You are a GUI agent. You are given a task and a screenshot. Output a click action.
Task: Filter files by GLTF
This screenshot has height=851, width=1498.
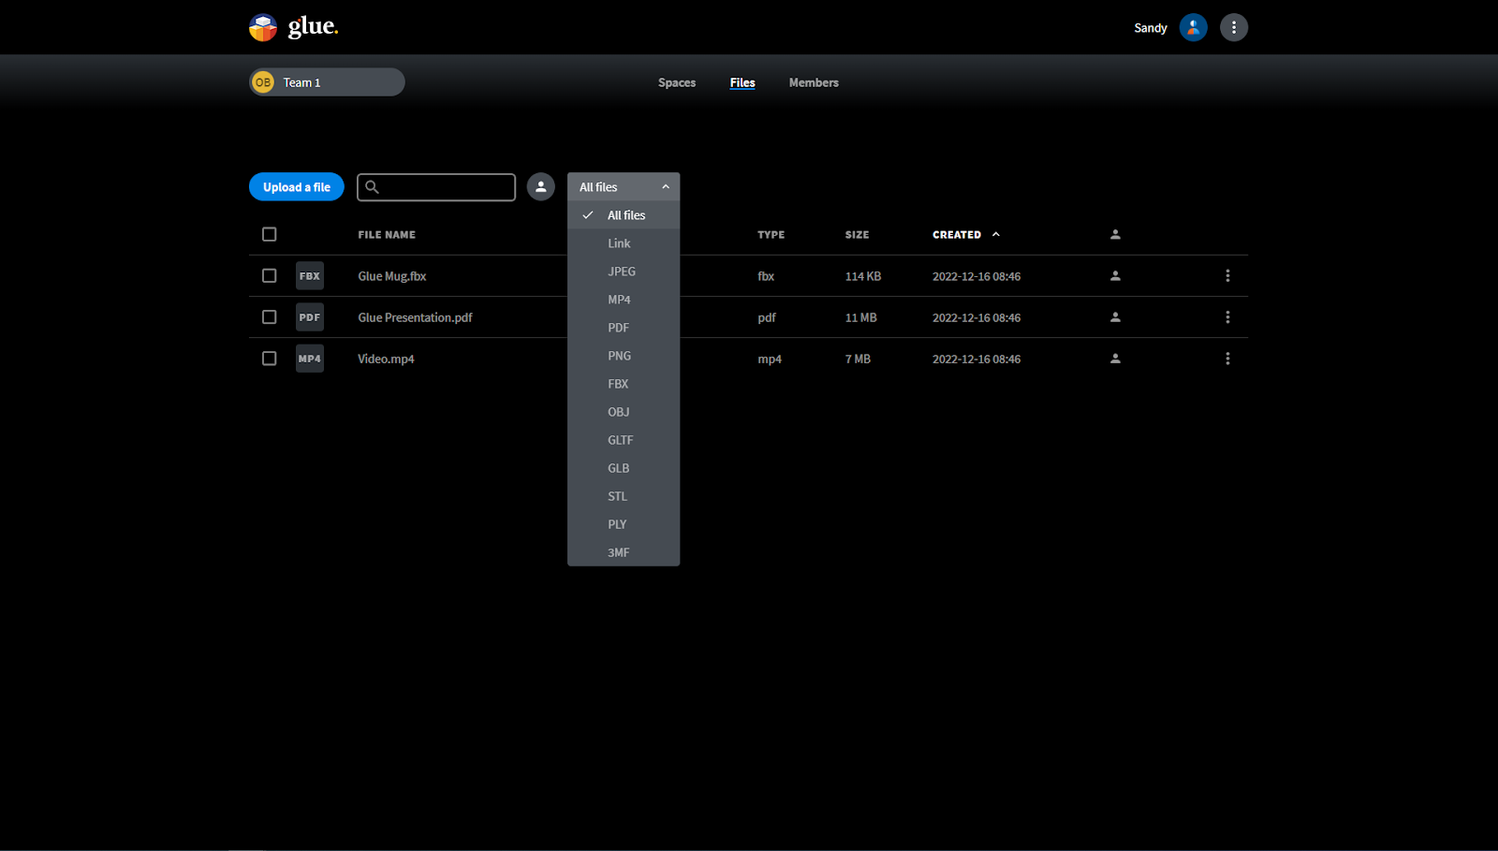(x=624, y=440)
